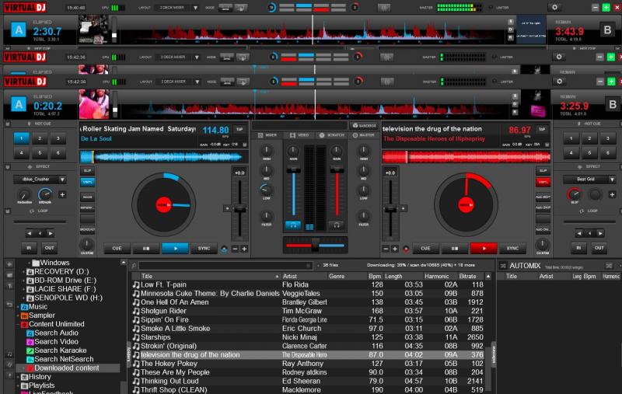622x394 pixels.
Task: Toggle SLIP mode on the right deck
Action: [543, 169]
